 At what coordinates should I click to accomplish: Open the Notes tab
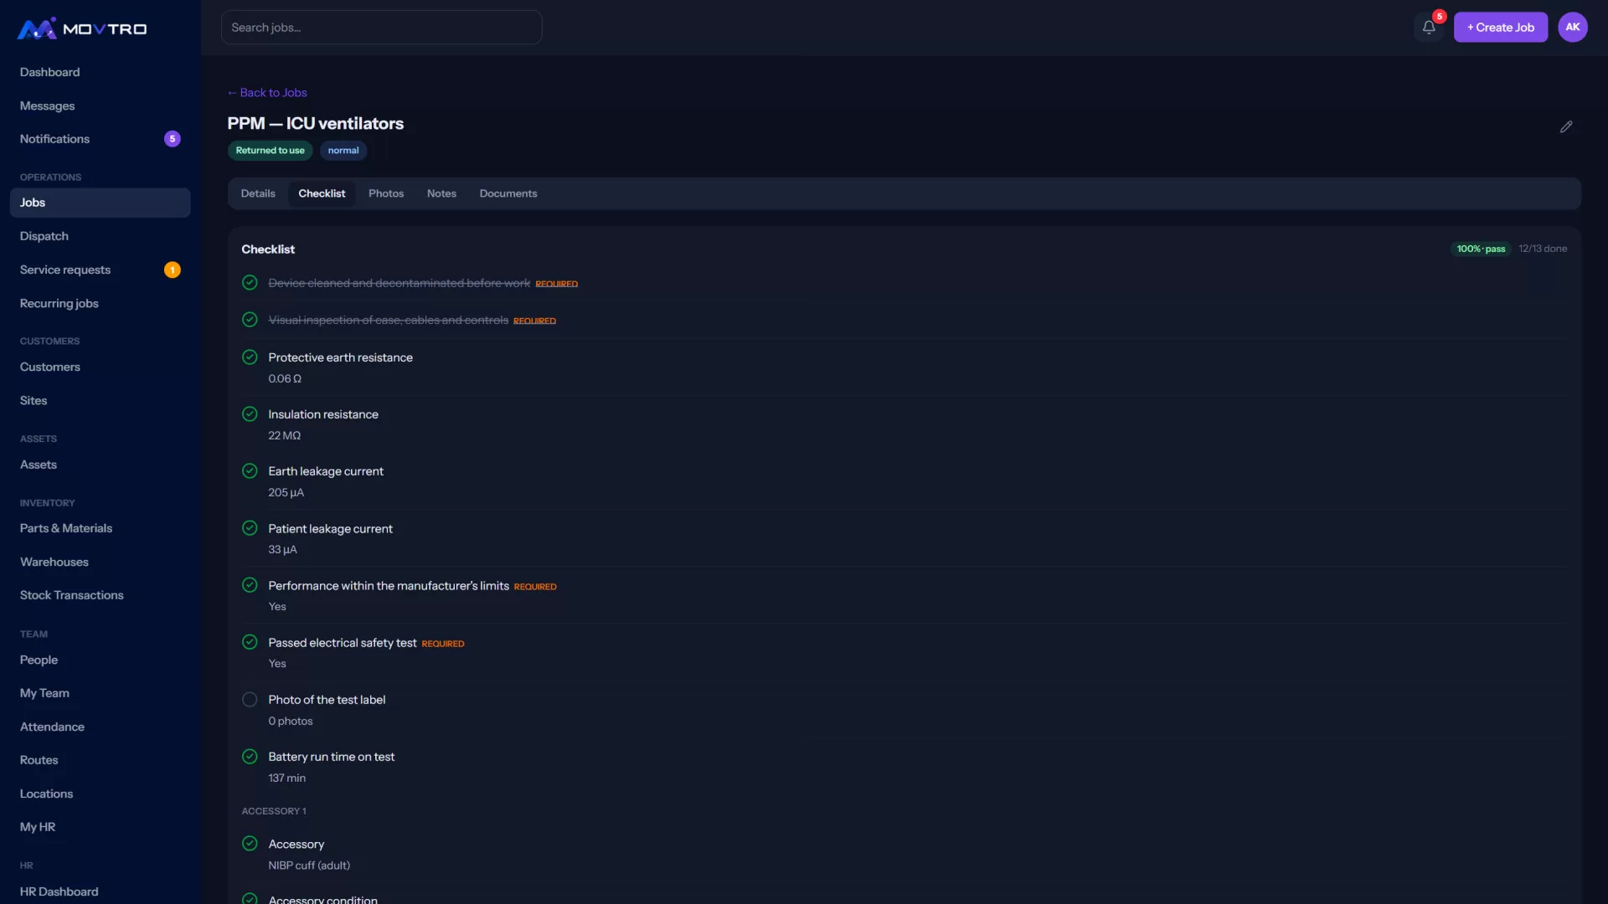(441, 193)
